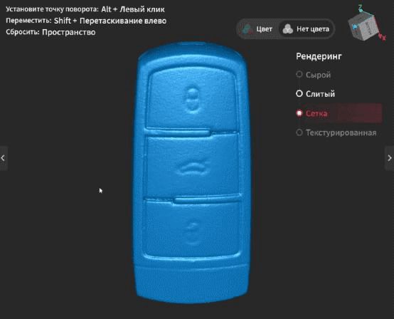The width and height of the screenshot is (394, 319).
Task: Select the Сырой rendering option
Action: click(x=314, y=75)
